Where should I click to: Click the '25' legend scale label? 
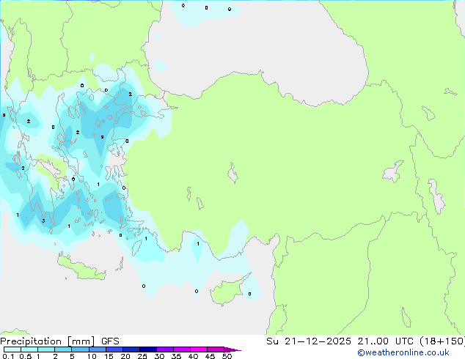coord(142,356)
